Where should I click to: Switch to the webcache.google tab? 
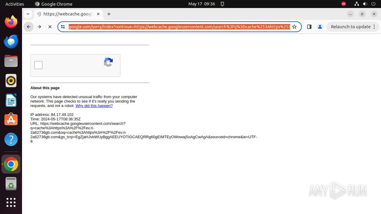click(68, 14)
